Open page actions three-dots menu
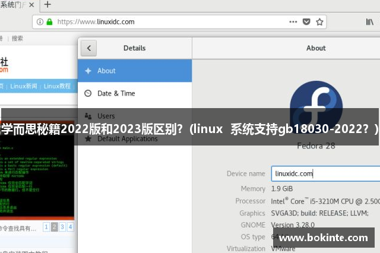The image size is (380, 253). pyautogui.click(x=293, y=22)
